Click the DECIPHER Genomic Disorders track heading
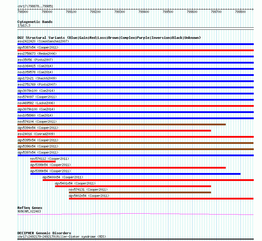Image resolution: width=262 pixels, height=241 pixels. (44, 233)
